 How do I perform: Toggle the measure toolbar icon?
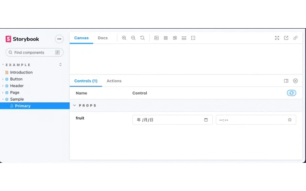(x=184, y=38)
